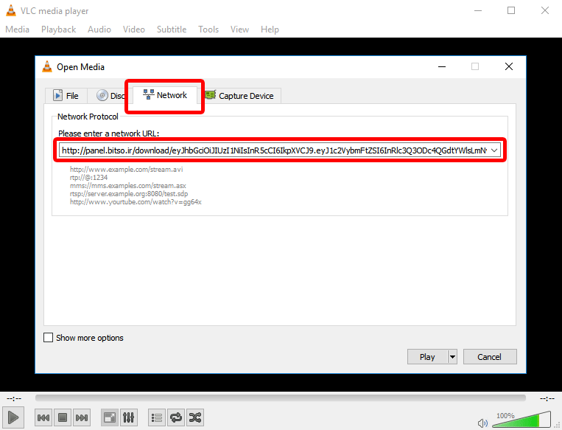Open extended settings equalizer icon
This screenshot has height=430, width=562.
coord(128,417)
